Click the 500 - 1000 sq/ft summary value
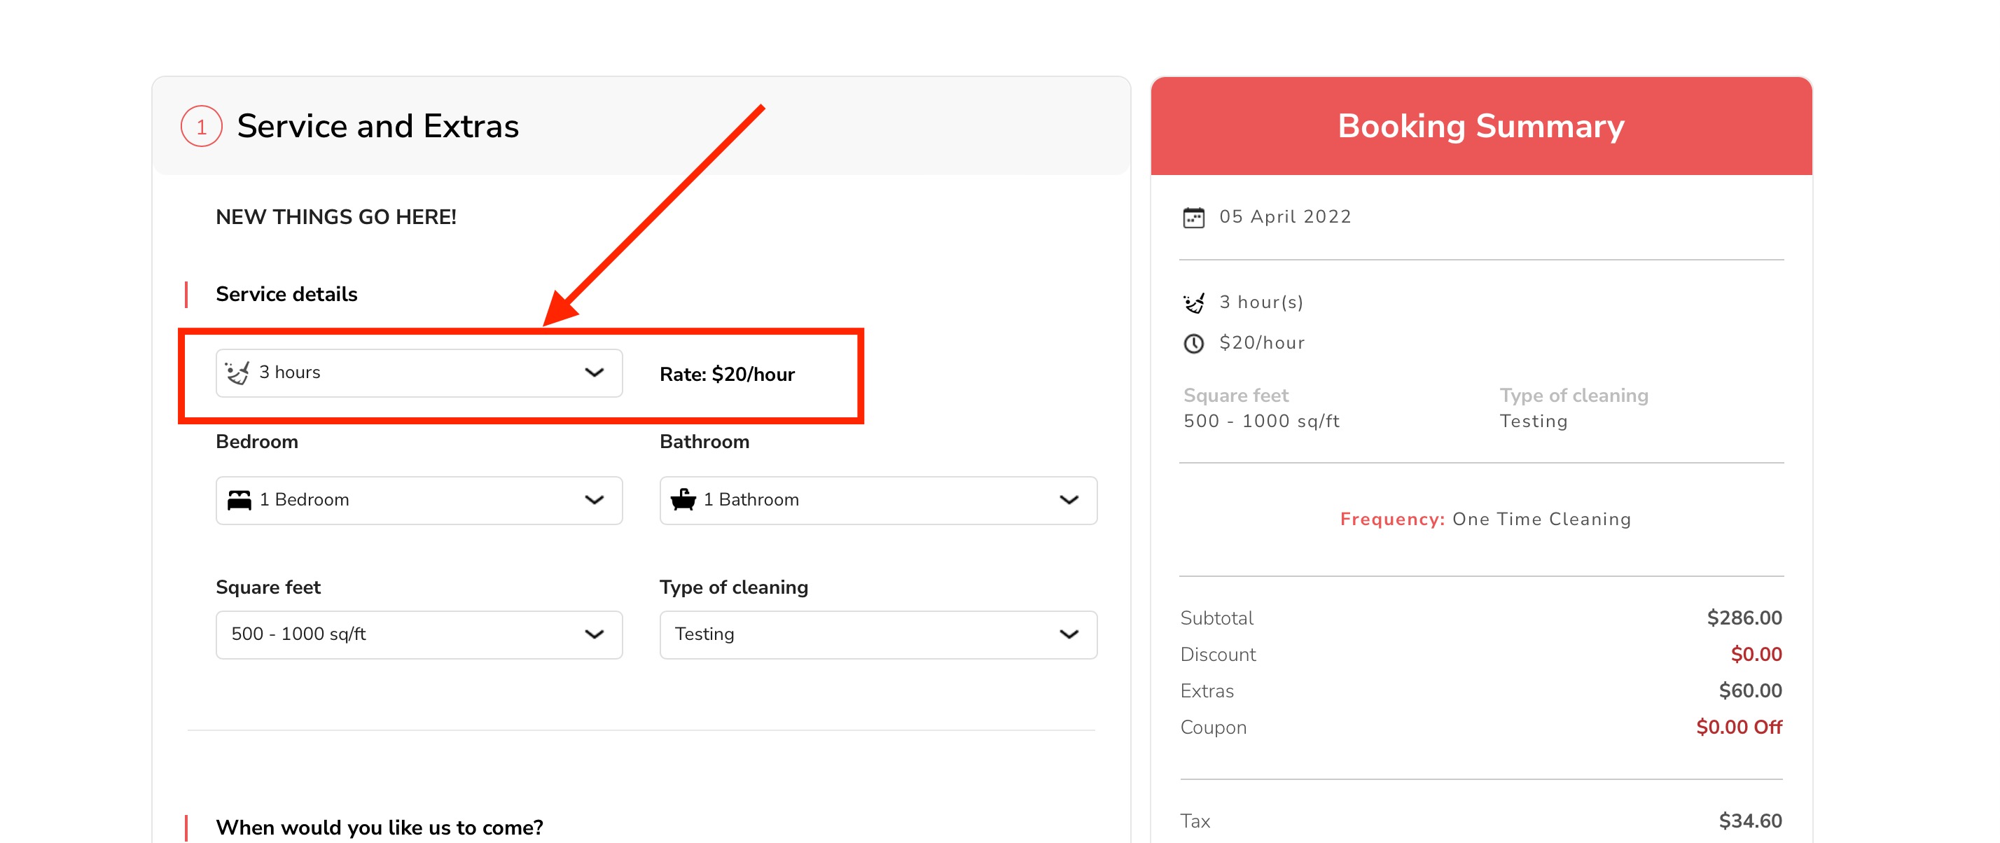The image size is (2000, 843). (x=1262, y=421)
